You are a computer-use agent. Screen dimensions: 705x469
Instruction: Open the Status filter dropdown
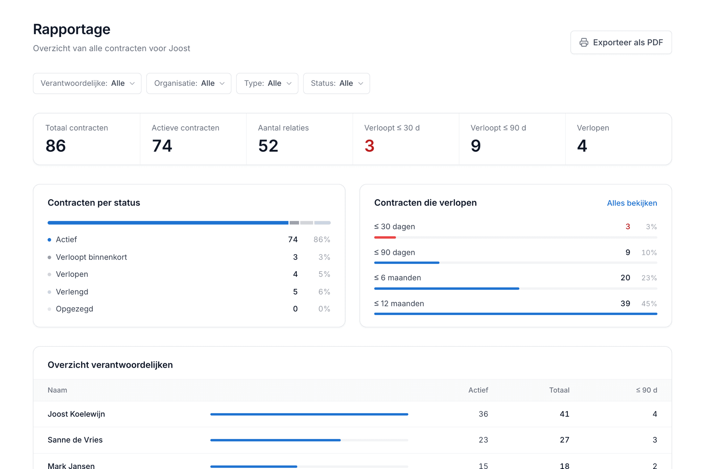click(x=336, y=83)
